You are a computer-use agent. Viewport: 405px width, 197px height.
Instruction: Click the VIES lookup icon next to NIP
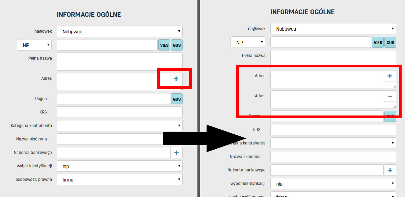tap(164, 45)
